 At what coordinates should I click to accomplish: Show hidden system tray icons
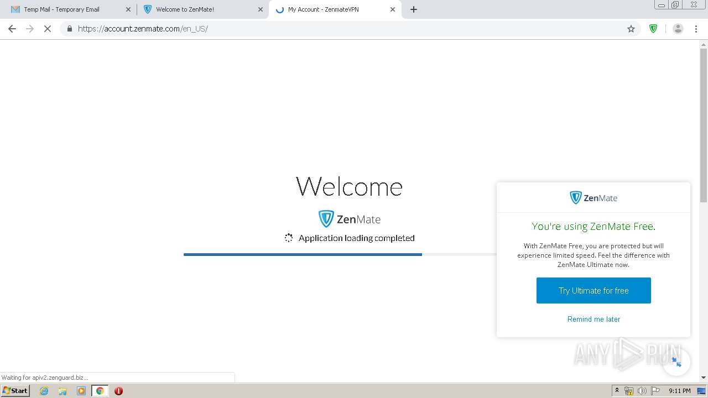617,391
